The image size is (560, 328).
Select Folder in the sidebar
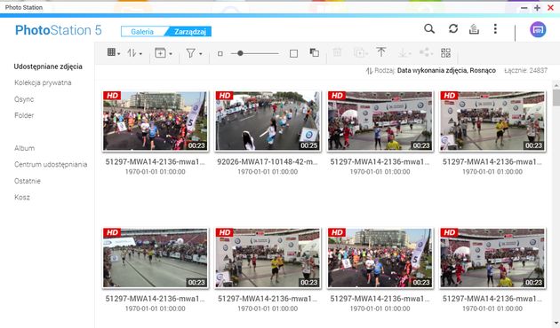pyautogui.click(x=24, y=115)
